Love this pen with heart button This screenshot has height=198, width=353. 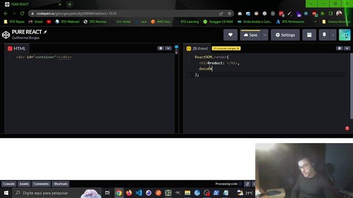[x=231, y=35]
